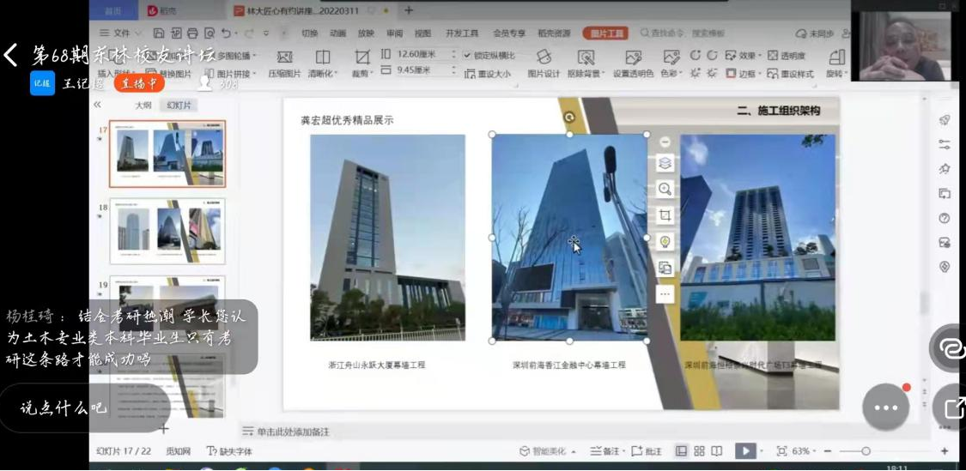Expand the 旋转 rotate dropdown
Viewport: 966px width, 471px height.
pyautogui.click(x=836, y=73)
